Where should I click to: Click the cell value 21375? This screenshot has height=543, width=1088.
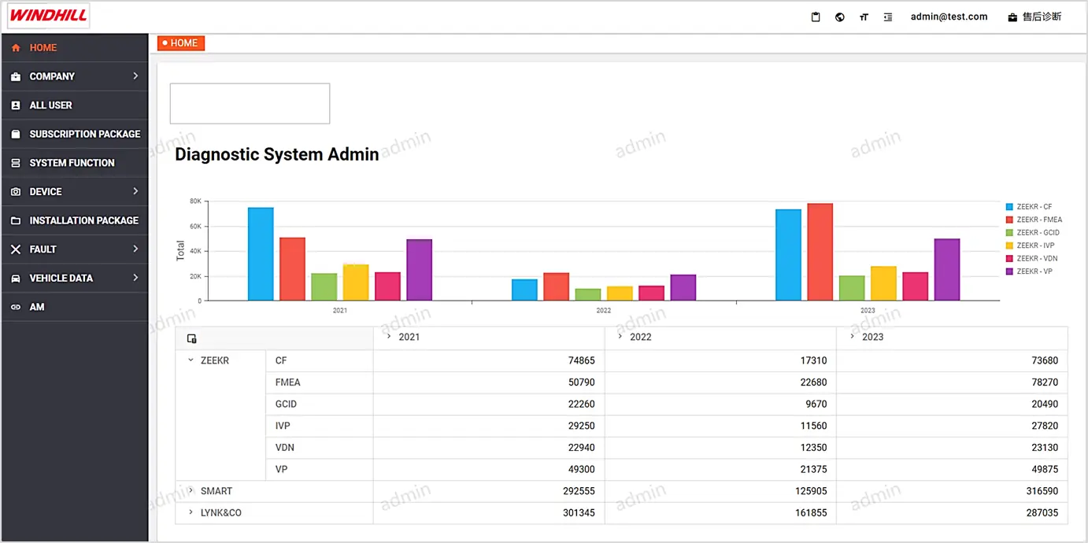812,469
